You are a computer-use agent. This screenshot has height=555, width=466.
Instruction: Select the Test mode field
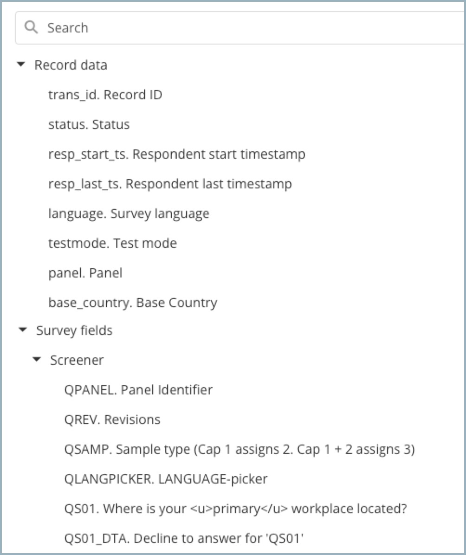point(112,243)
